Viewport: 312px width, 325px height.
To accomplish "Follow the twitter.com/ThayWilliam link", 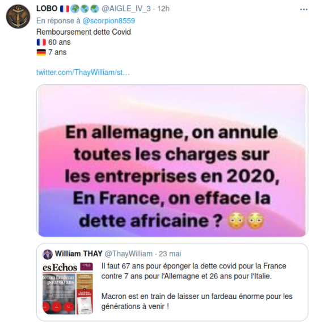I will point(83,73).
